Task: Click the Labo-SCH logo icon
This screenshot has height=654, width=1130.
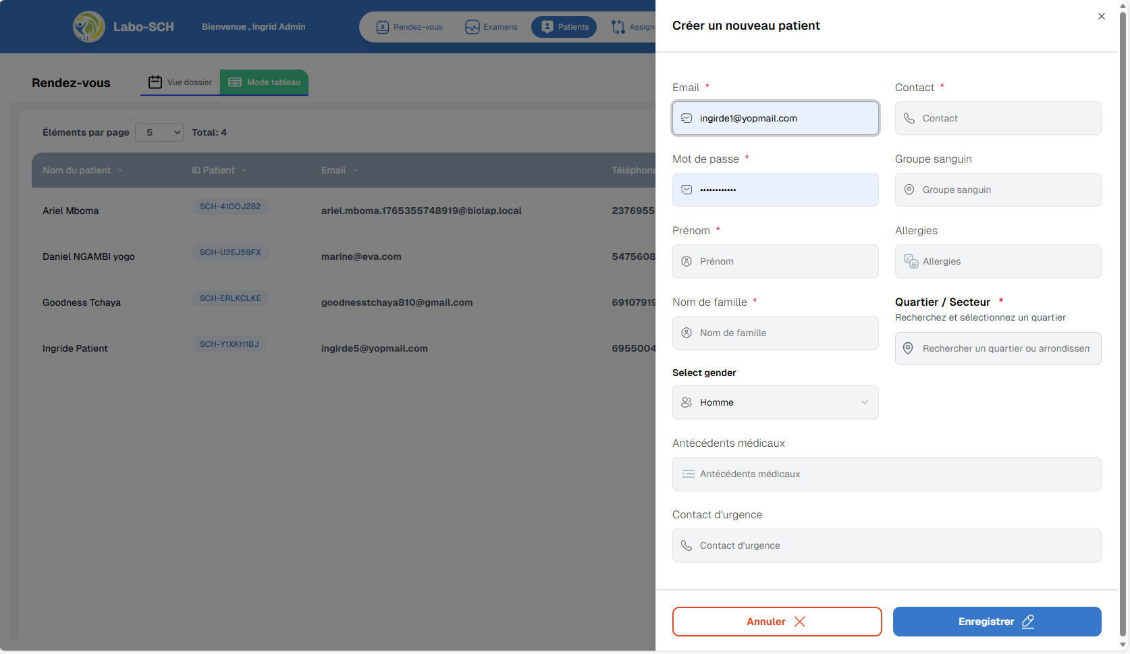Action: click(x=88, y=27)
